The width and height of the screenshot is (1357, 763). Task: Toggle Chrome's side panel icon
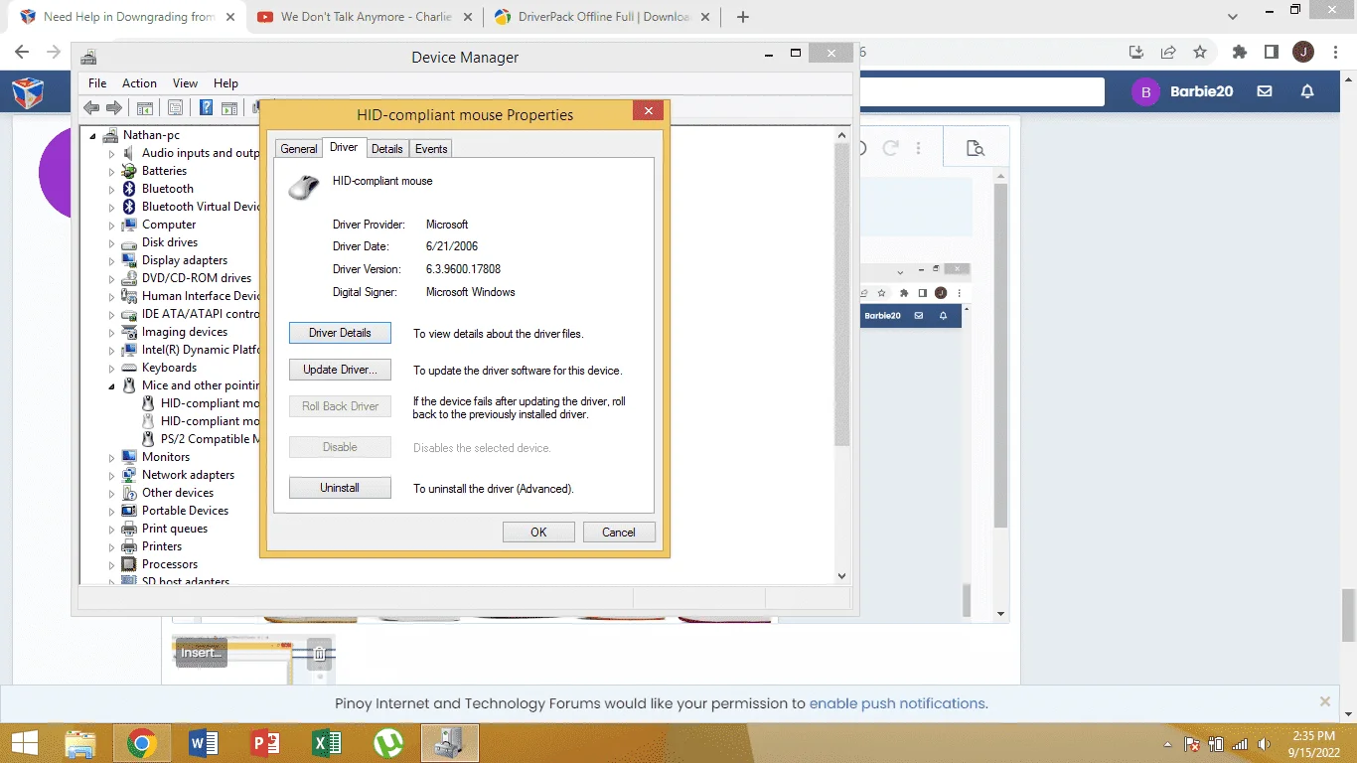point(1271,52)
